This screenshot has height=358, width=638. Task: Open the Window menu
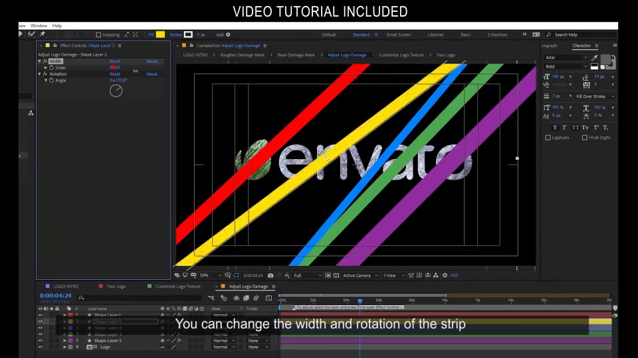click(39, 26)
